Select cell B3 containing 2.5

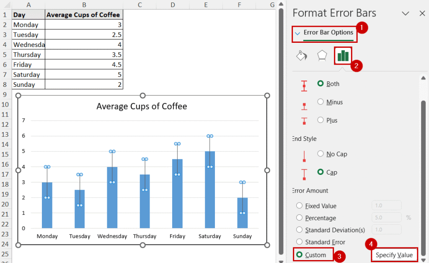click(x=84, y=34)
